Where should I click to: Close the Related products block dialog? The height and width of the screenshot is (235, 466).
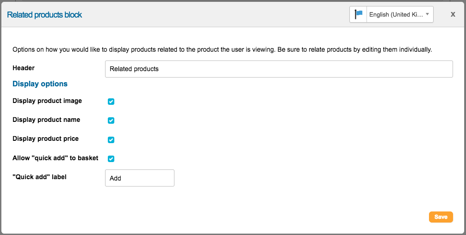(453, 14)
